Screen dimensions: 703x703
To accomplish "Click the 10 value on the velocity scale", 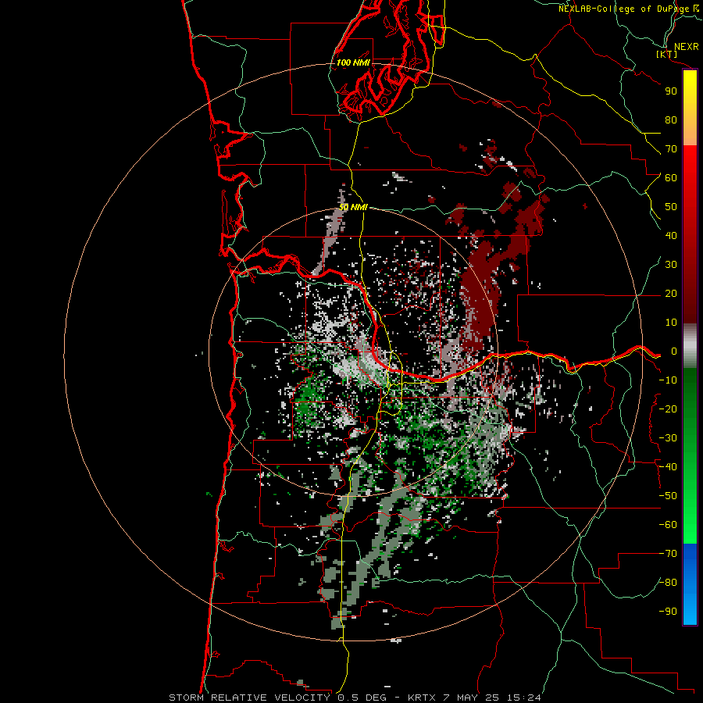I will click(671, 323).
